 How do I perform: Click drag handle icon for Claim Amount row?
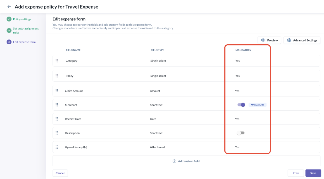click(x=57, y=91)
